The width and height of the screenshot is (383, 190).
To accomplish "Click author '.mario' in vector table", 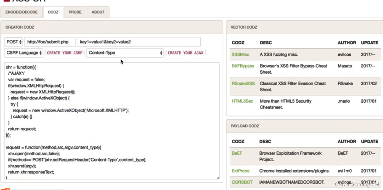I will pyautogui.click(x=344, y=101).
